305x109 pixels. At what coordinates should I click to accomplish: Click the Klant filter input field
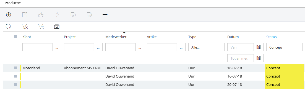coord(38,47)
